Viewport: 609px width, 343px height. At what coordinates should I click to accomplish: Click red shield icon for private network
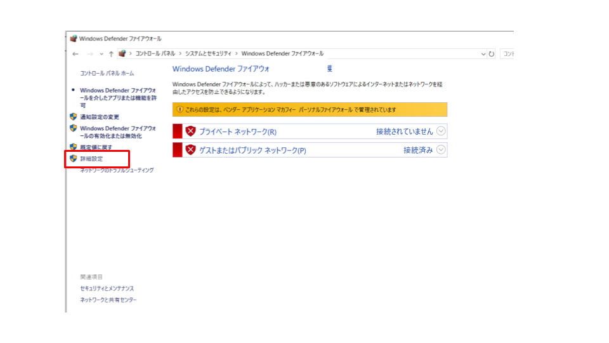coord(190,131)
